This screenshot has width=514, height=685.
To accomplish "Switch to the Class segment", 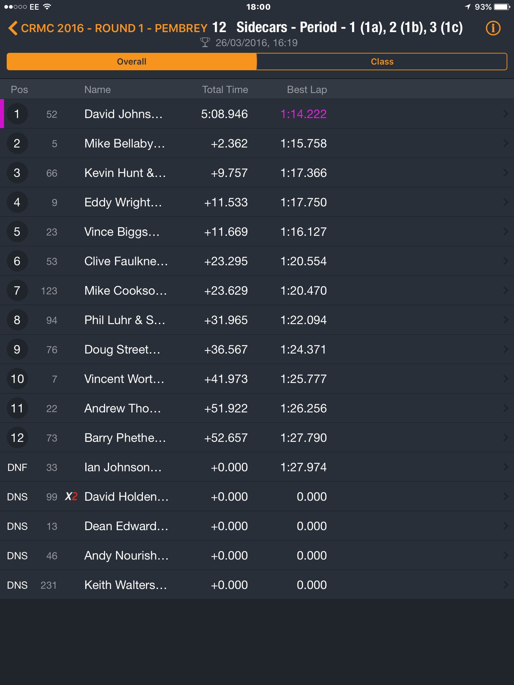I will [x=382, y=62].
